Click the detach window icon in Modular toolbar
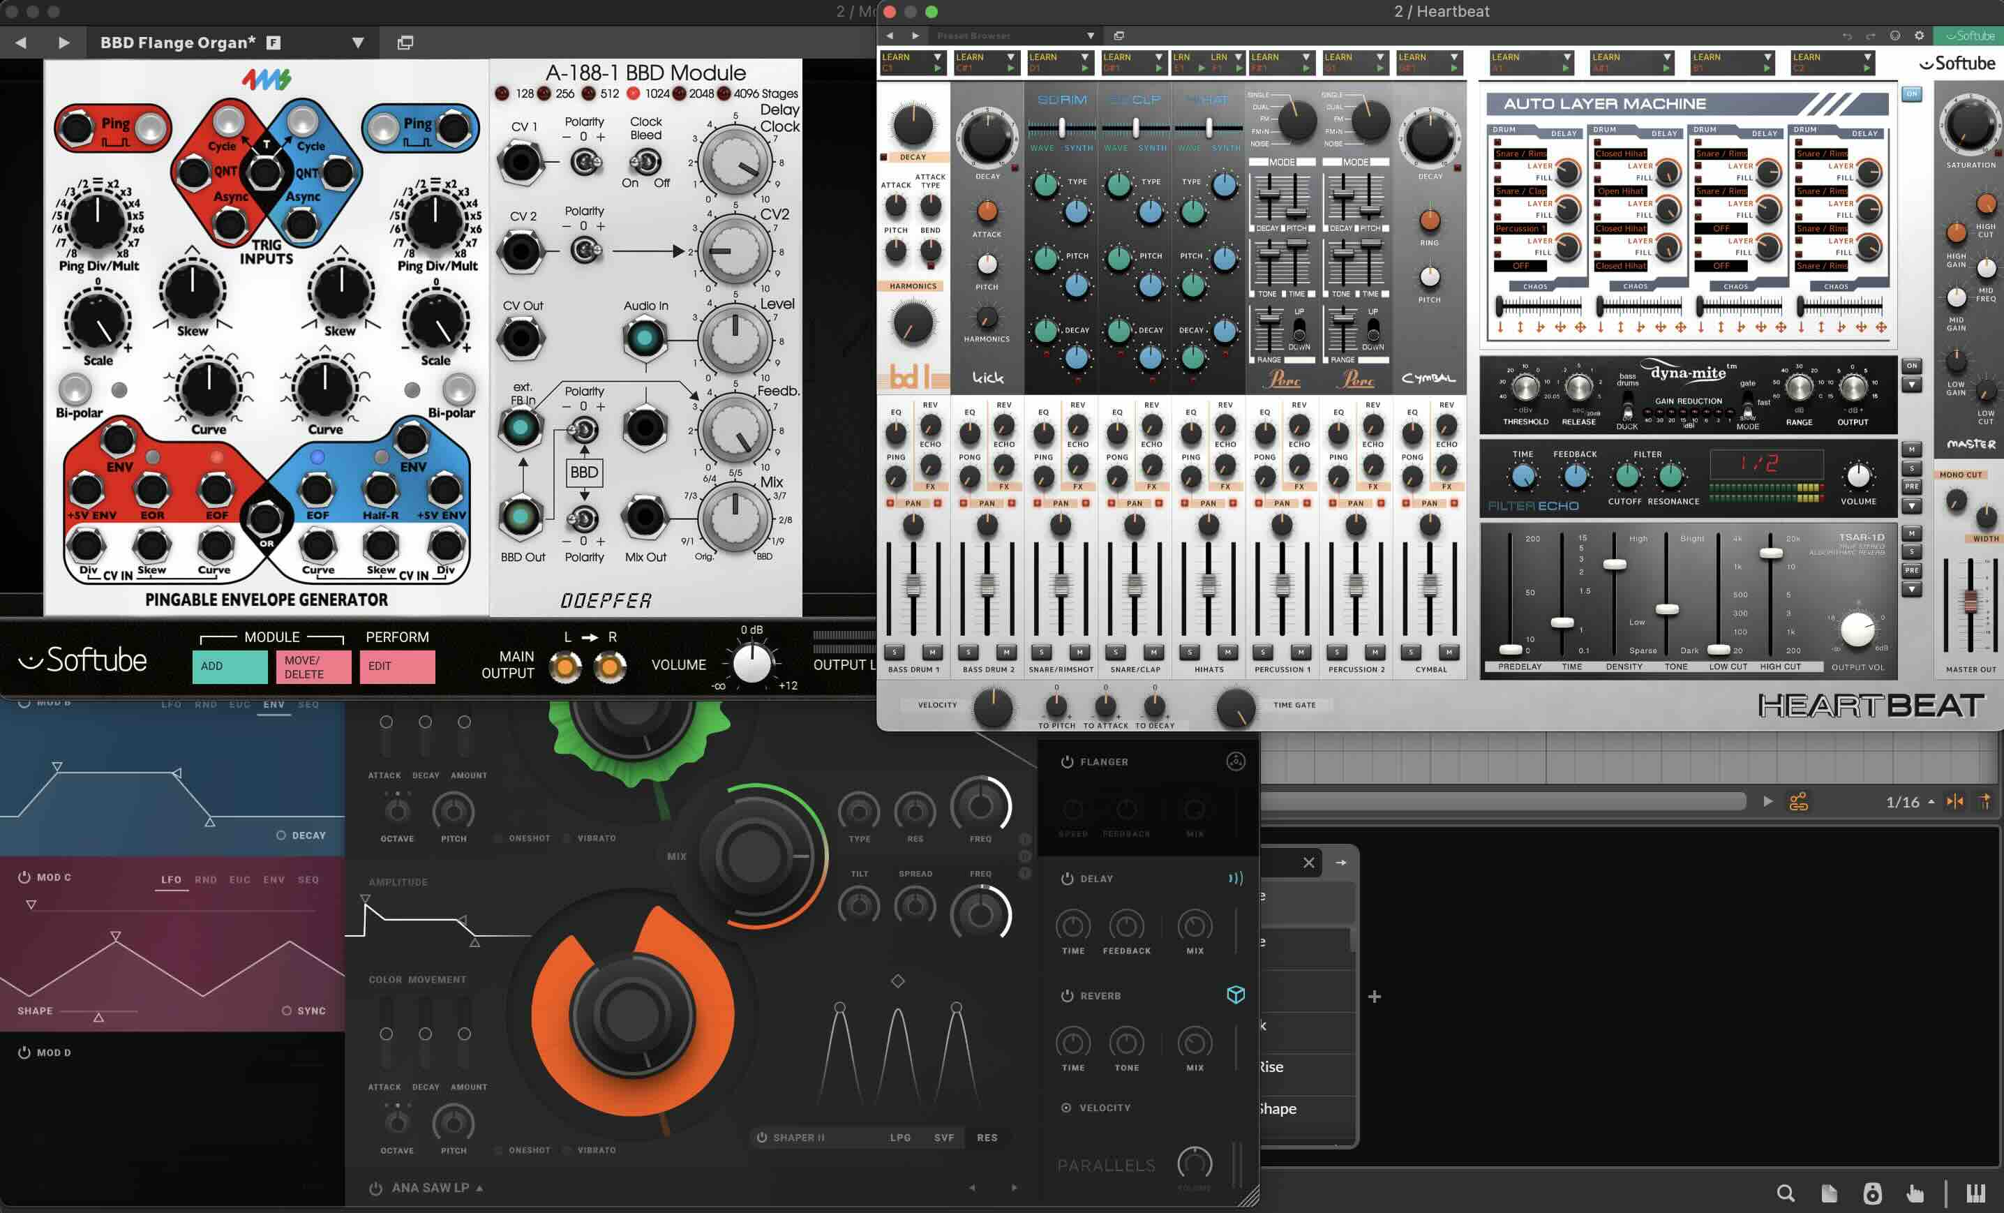The width and height of the screenshot is (2004, 1213). pyautogui.click(x=405, y=43)
